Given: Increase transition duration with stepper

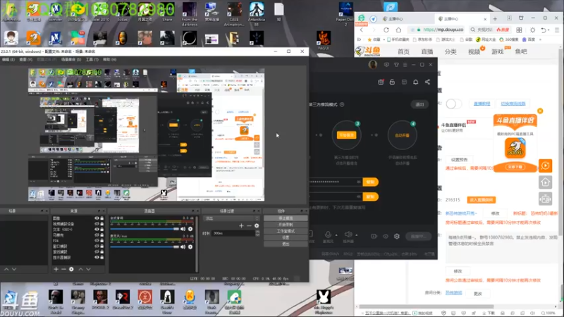Looking at the screenshot, I should [257, 232].
